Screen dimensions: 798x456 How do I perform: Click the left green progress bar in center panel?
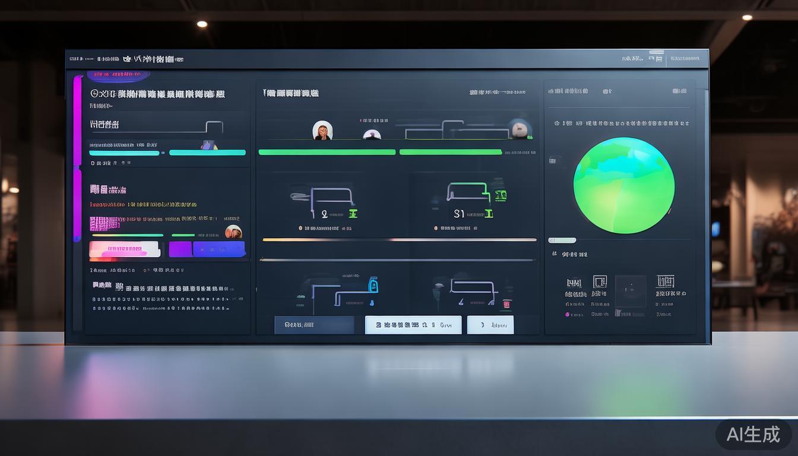[327, 152]
